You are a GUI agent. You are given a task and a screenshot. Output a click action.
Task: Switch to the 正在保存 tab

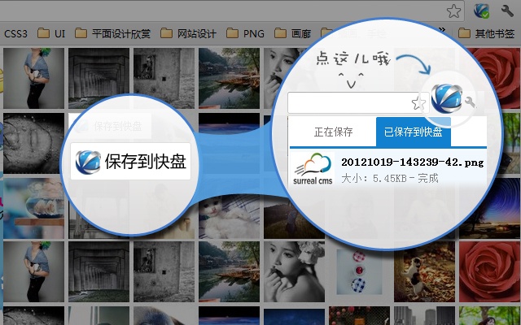[333, 132]
